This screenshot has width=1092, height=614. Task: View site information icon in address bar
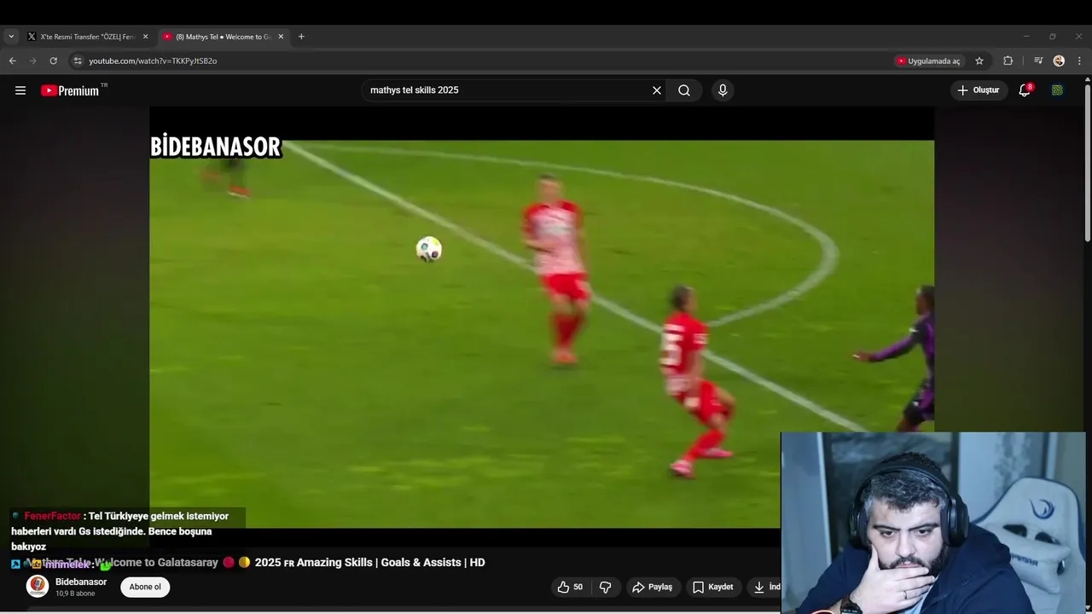(x=78, y=61)
